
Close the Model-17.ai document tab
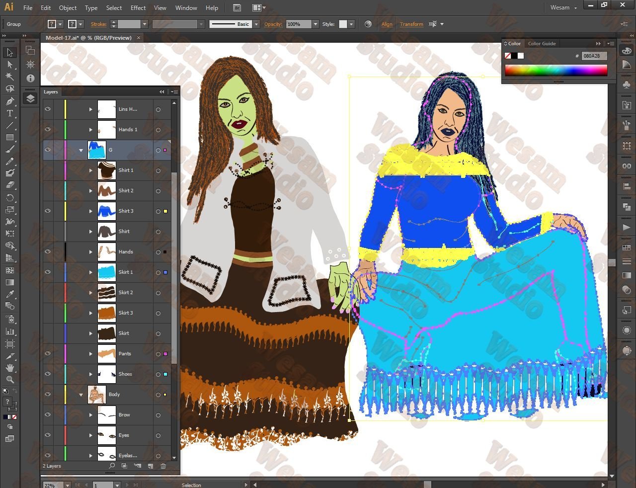pyautogui.click(x=139, y=38)
